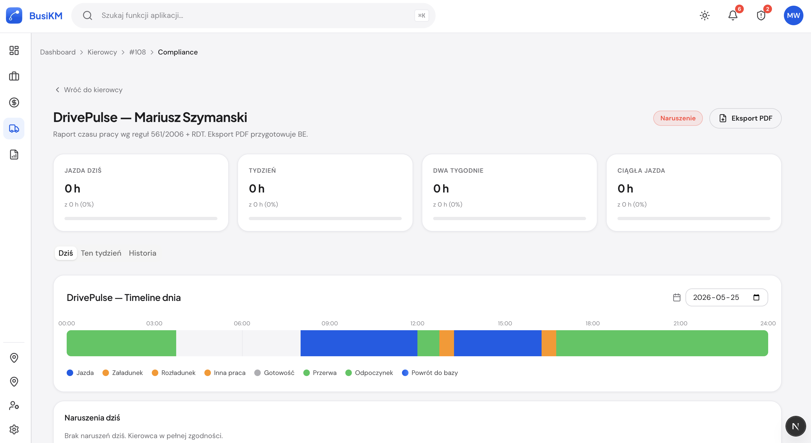Open the report chart file icon in sidebar
This screenshot has width=811, height=443.
tap(14, 155)
